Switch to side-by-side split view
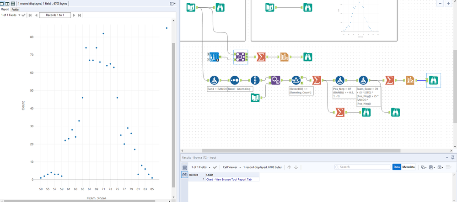Image resolution: width=457 pixels, height=202 pixels. coord(8,4)
